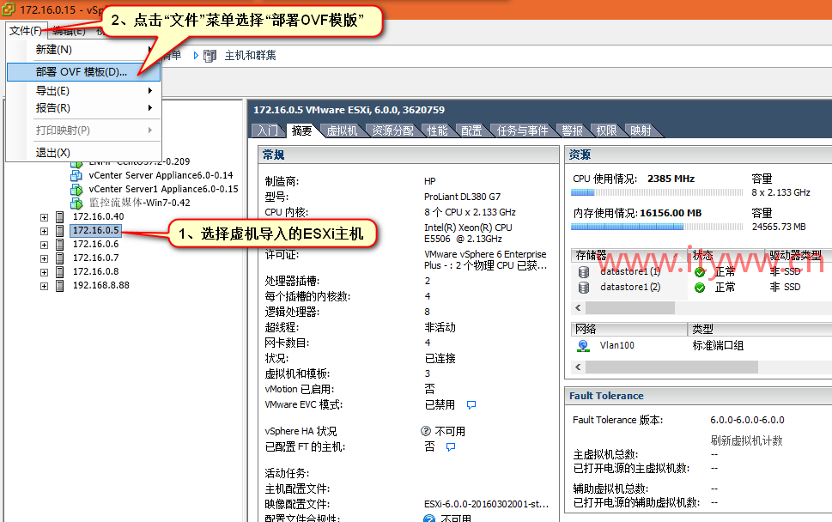Click the 内存使用情况 usage bar
This screenshot has height=522, width=832.
657,227
